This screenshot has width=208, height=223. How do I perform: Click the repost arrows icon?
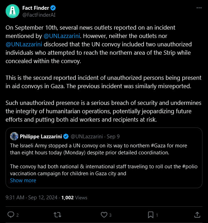[57, 215]
